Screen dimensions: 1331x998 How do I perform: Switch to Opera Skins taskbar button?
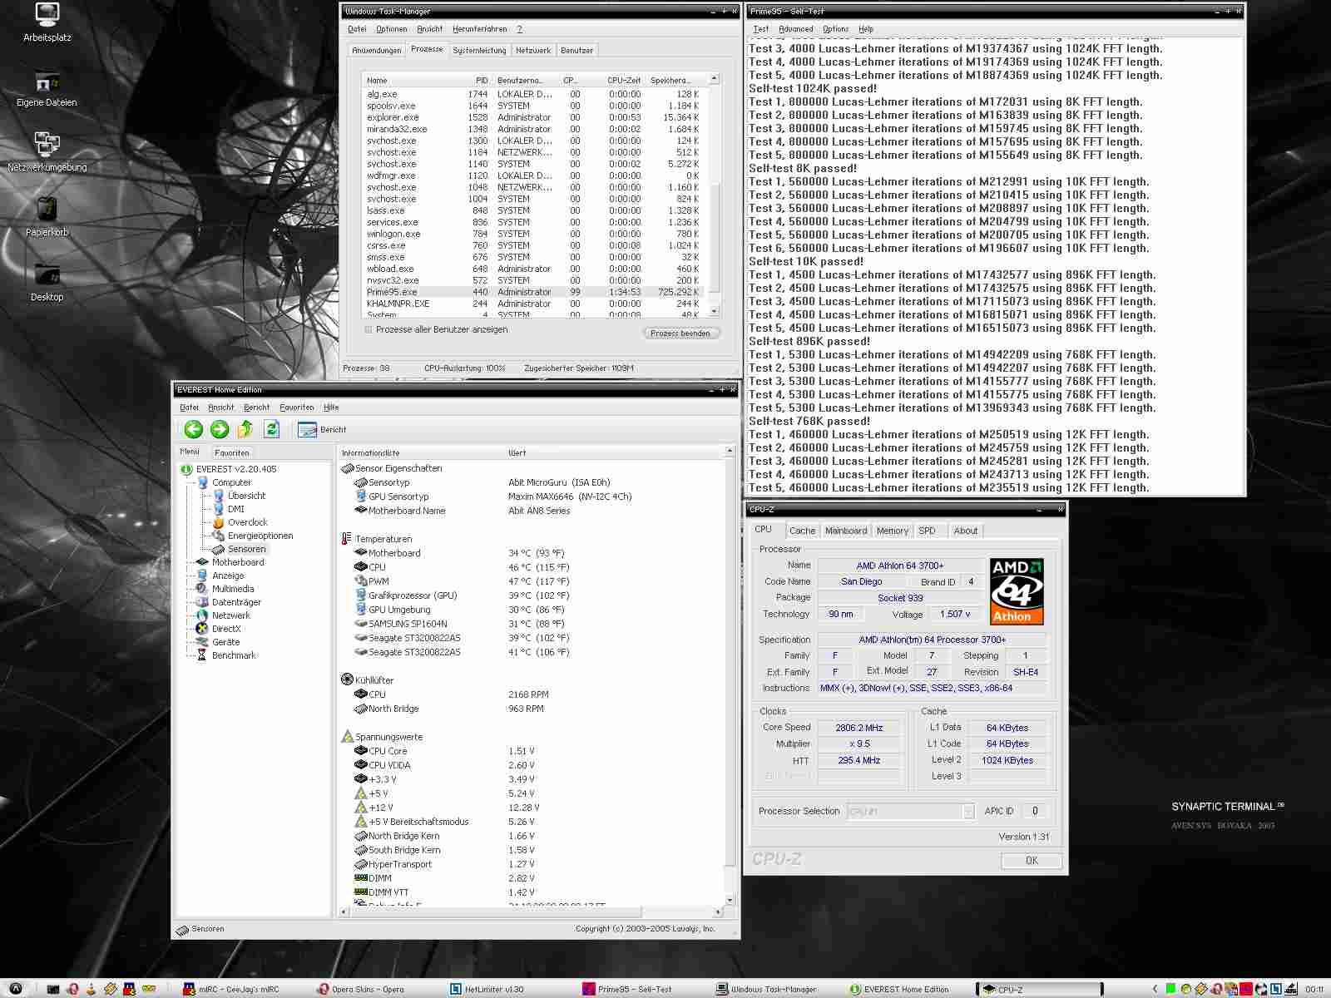point(369,989)
